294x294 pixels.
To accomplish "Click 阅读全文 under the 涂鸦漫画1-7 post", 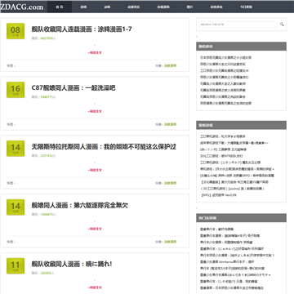I will (x=95, y=52).
